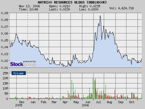Image resolution: width=145 pixels, height=109 pixels.
Task: Click the 2005 year label
Action: [19, 105]
